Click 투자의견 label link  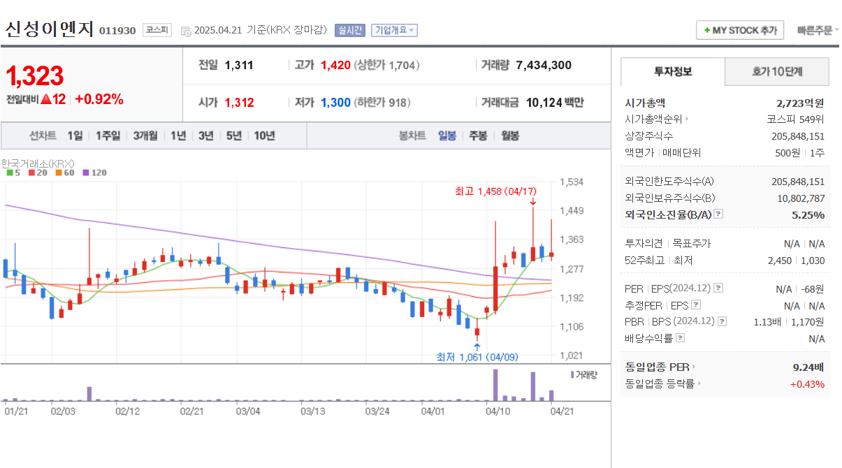tap(644, 244)
